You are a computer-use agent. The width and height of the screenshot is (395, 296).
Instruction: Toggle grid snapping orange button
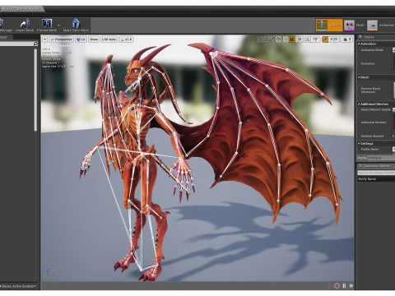(x=292, y=39)
